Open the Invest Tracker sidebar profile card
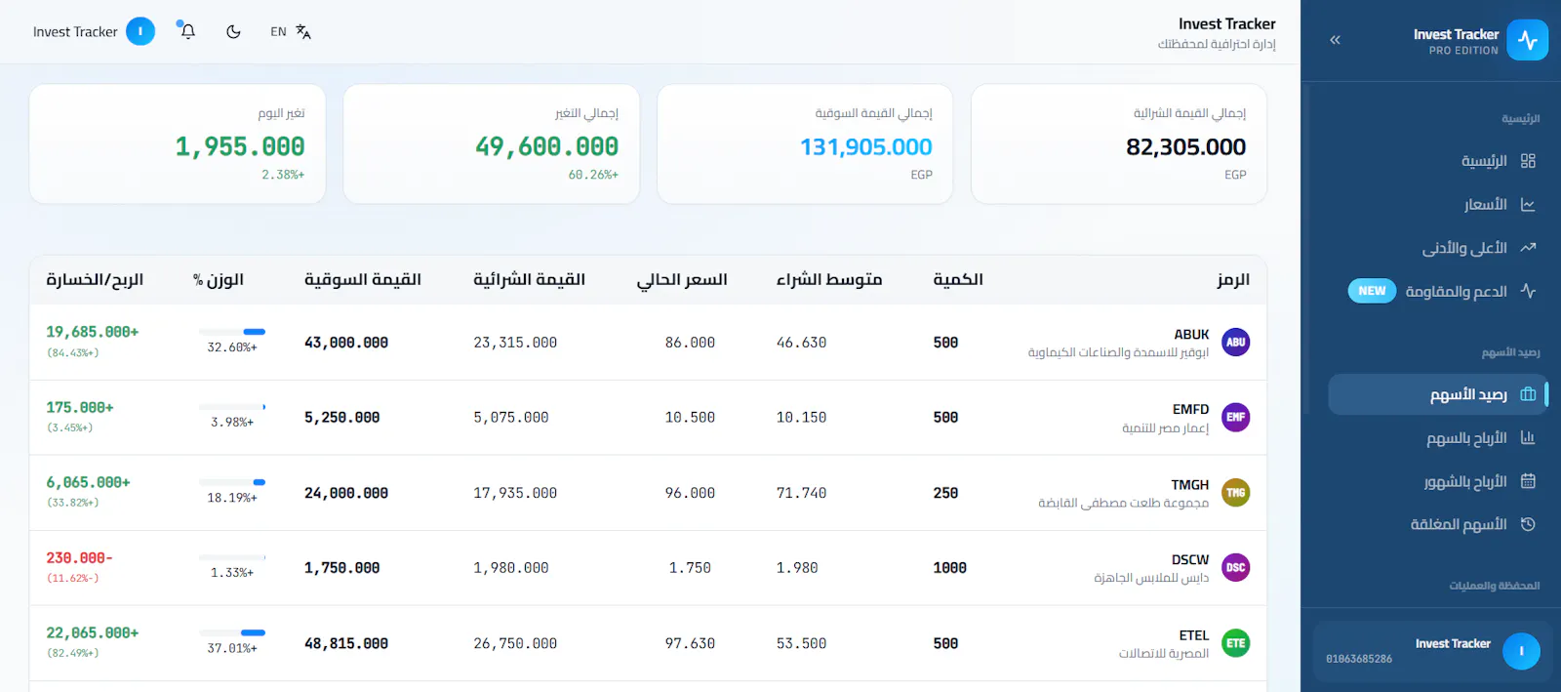The image size is (1561, 692). (1432, 651)
